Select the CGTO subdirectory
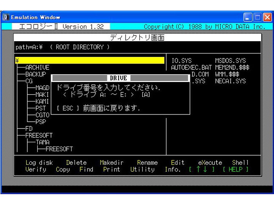Viewport: 274px width, 206px height. click(43, 115)
